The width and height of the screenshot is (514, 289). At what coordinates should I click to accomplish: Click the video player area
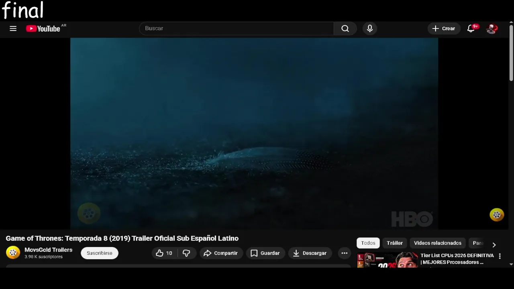click(254, 133)
